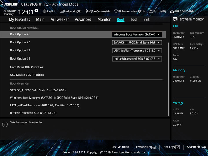Screen dimensions: 208x156
Task: Open the clock settings gear icon
Action: pos(36,10)
